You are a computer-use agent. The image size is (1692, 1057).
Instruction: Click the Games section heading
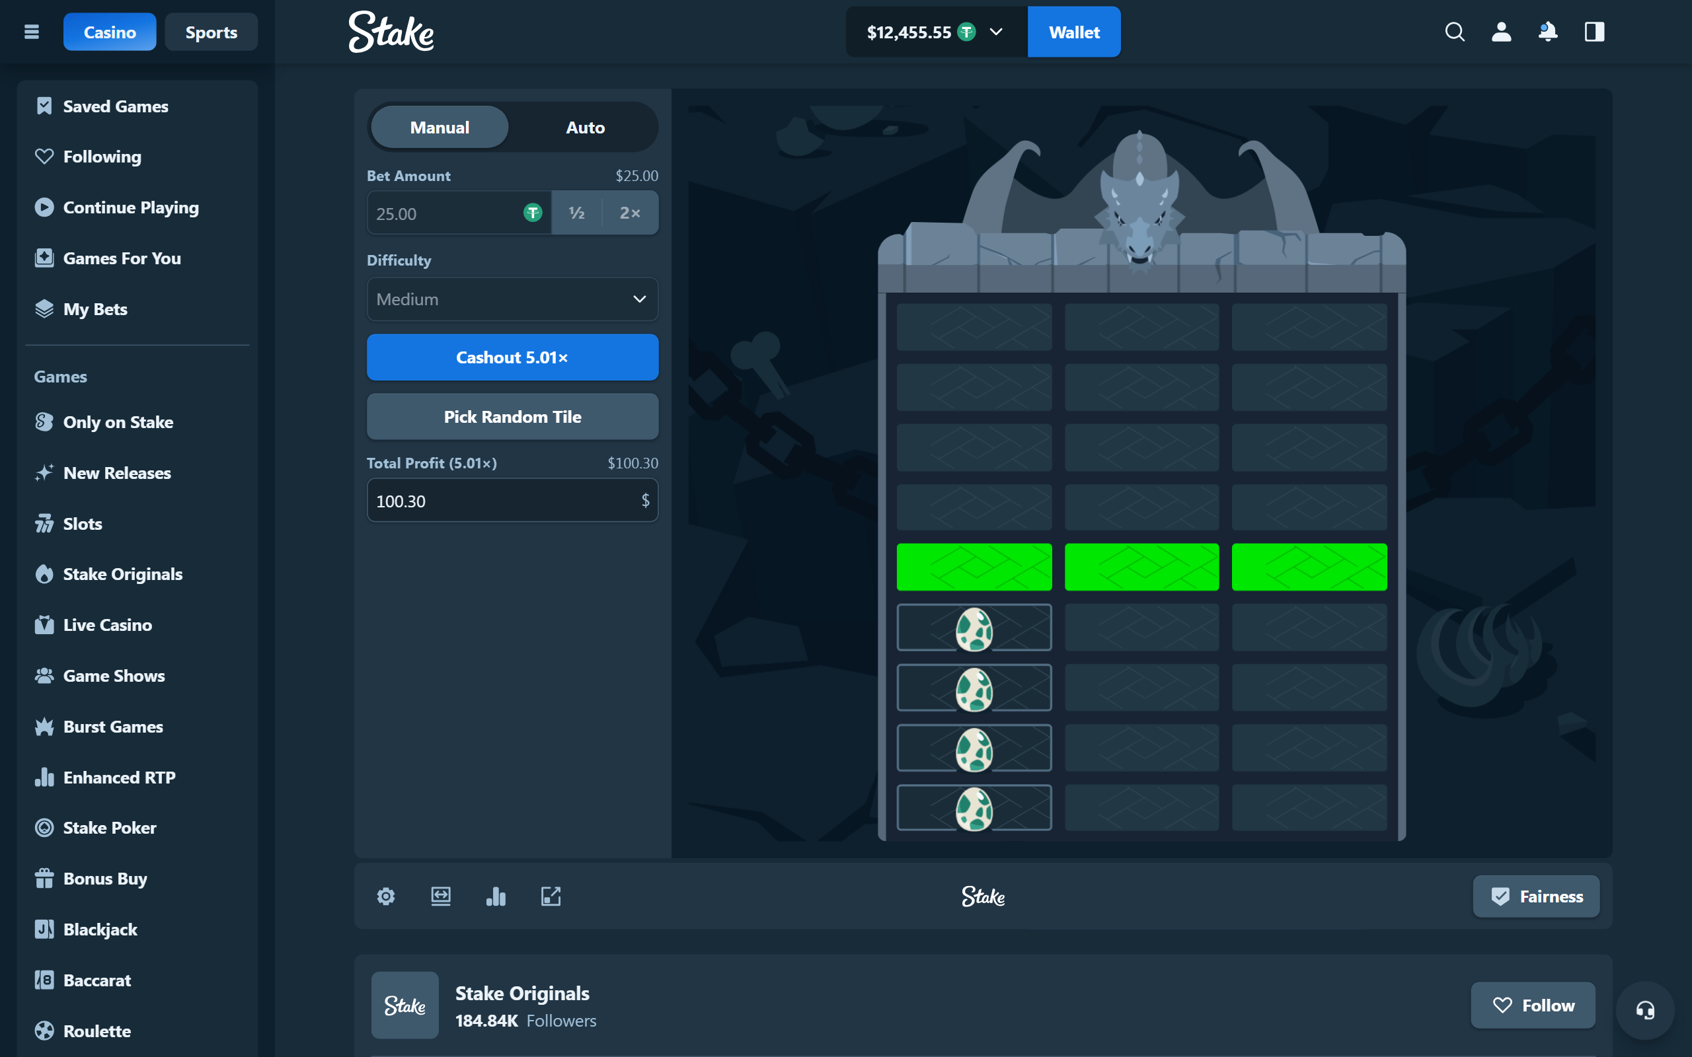tap(61, 377)
